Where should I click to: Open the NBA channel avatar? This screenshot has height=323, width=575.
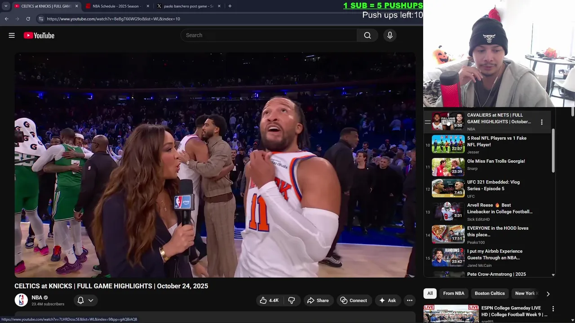pos(21,300)
